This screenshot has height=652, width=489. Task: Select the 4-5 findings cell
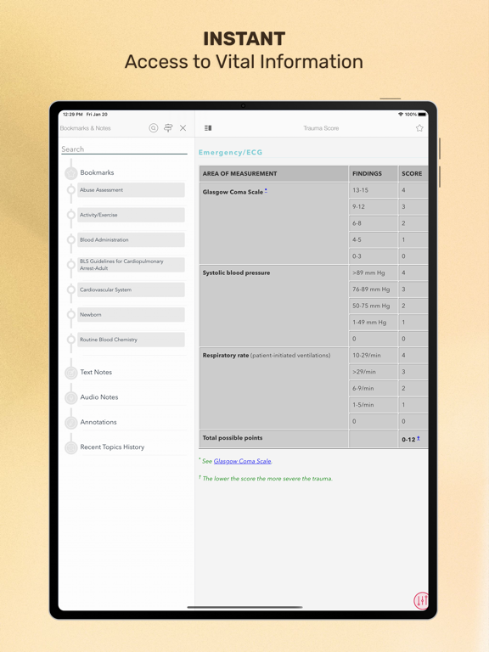click(x=373, y=239)
